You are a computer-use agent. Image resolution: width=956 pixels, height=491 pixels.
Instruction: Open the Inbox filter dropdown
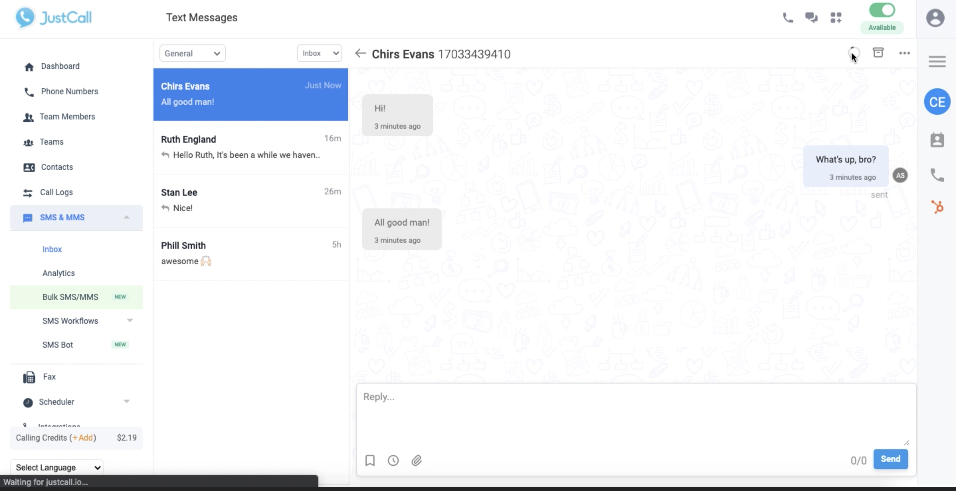319,53
